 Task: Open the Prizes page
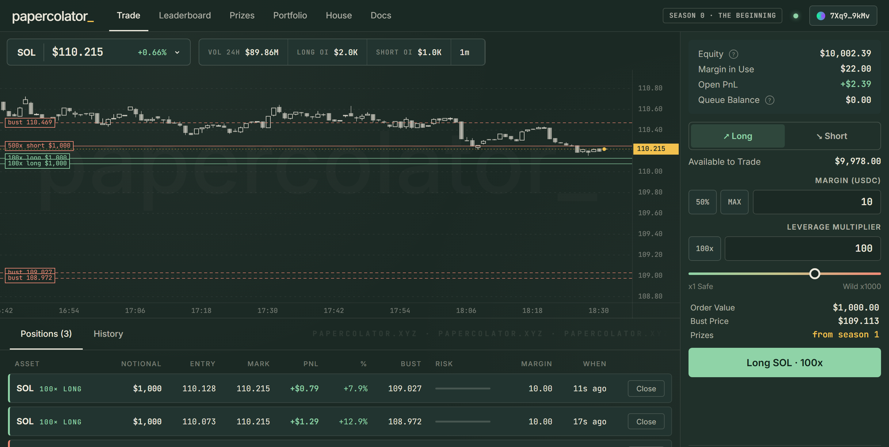[242, 16]
